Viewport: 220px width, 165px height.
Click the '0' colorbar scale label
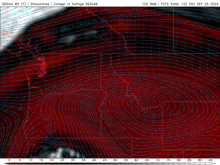pyautogui.click(x=9, y=160)
